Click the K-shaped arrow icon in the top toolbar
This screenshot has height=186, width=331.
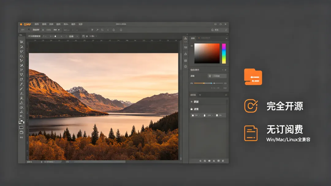pos(108,30)
